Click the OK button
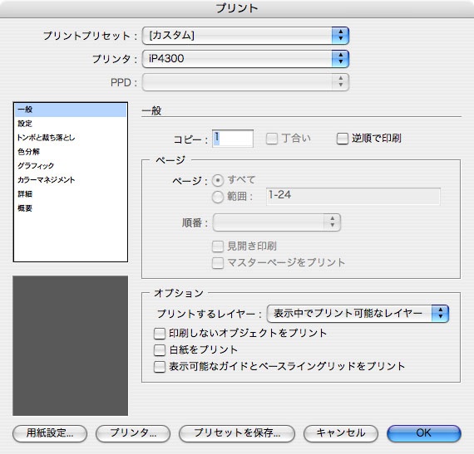This screenshot has height=454, width=474. click(x=424, y=433)
